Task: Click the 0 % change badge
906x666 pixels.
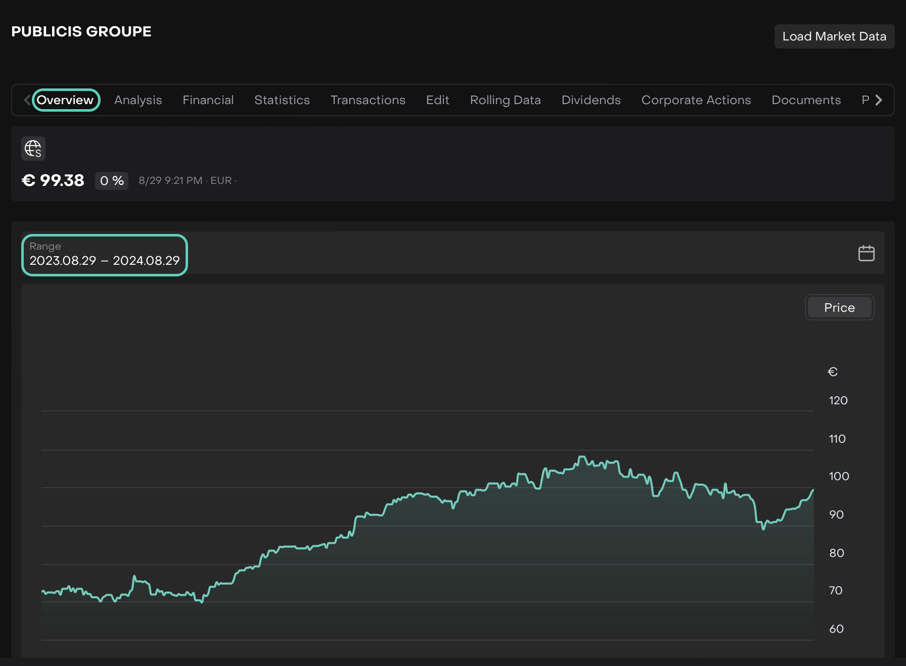Action: (x=112, y=181)
